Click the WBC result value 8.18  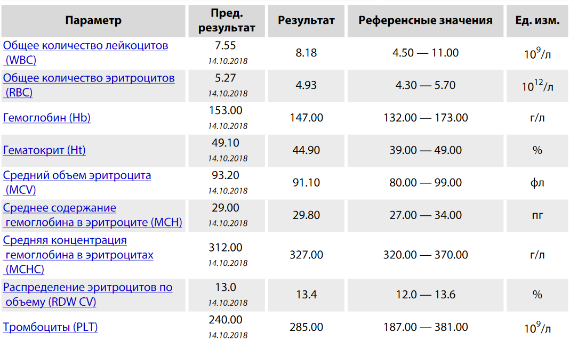(306, 53)
